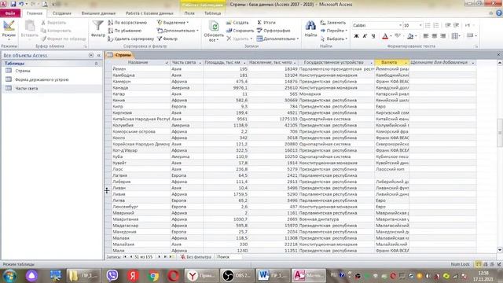Switch to Работа с базами данных tab
The image size is (503, 283).
149,13
